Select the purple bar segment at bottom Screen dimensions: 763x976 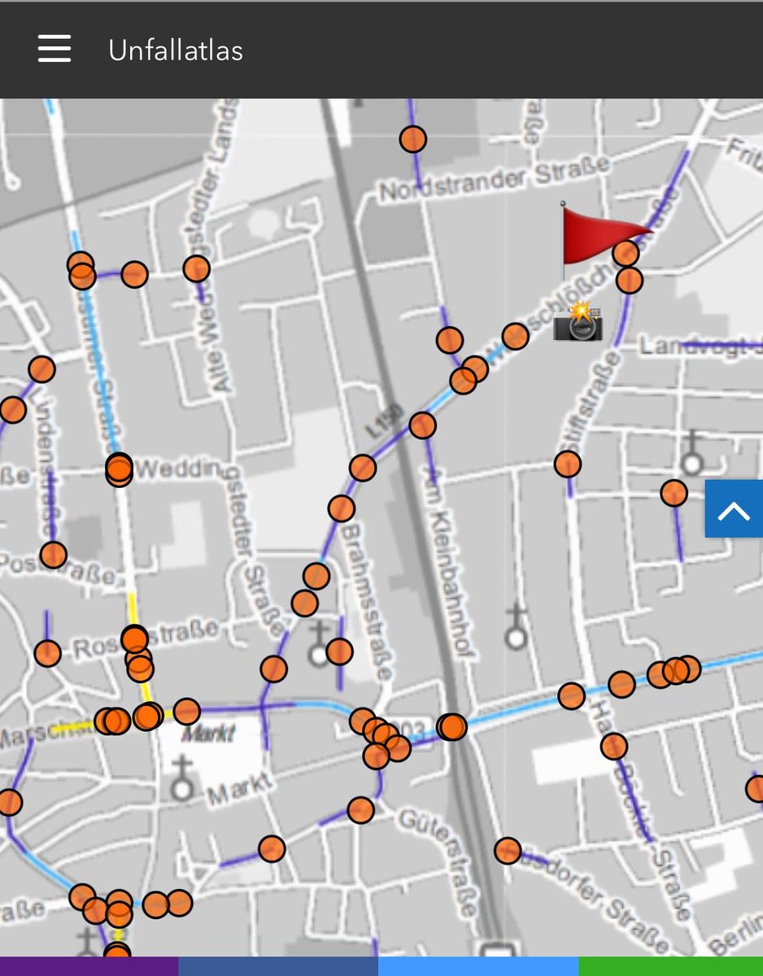click(89, 966)
